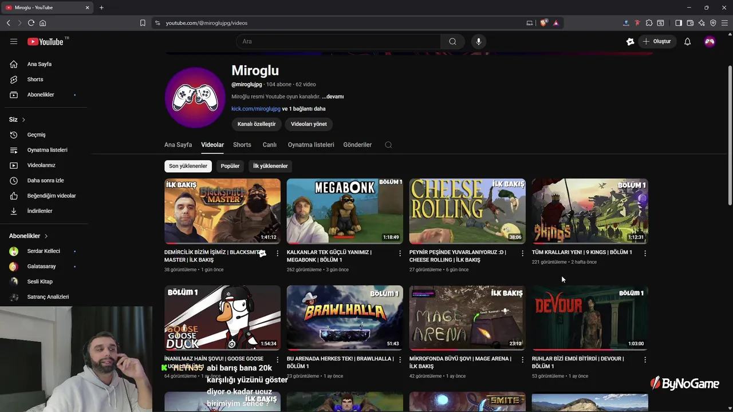Open options menu for Megabonk video
The height and width of the screenshot is (412, 733).
coord(400,253)
